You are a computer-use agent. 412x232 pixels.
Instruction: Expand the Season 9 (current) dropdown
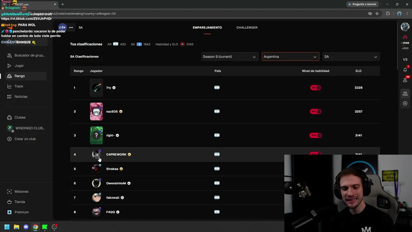click(x=230, y=57)
